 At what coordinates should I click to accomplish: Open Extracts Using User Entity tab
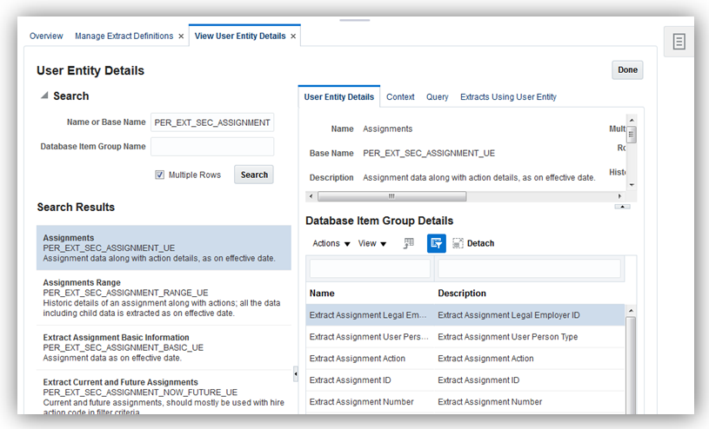[508, 96]
